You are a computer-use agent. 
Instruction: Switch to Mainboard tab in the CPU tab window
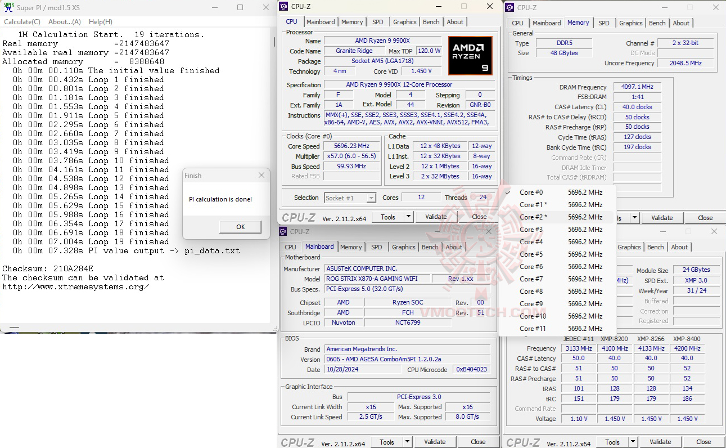[x=321, y=22]
